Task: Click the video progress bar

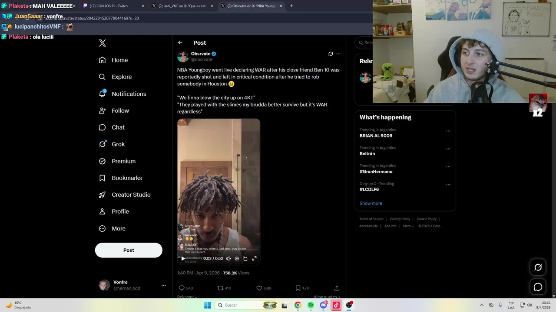Action: pyautogui.click(x=218, y=250)
